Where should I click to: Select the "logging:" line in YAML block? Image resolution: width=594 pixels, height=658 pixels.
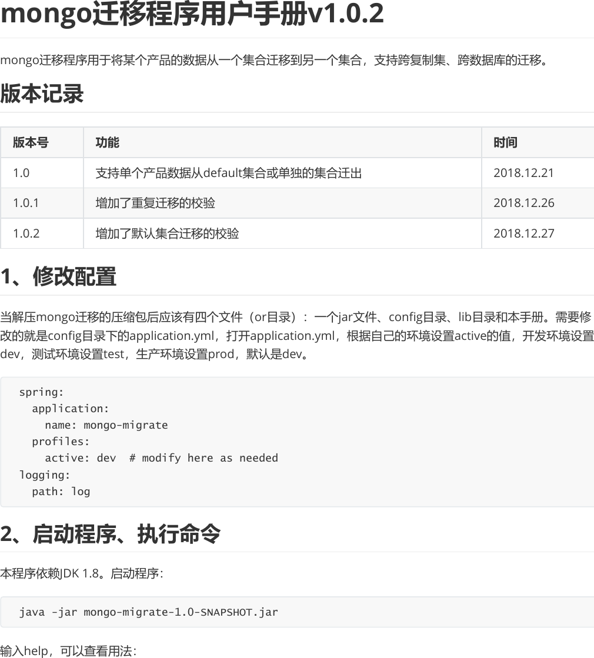41,475
